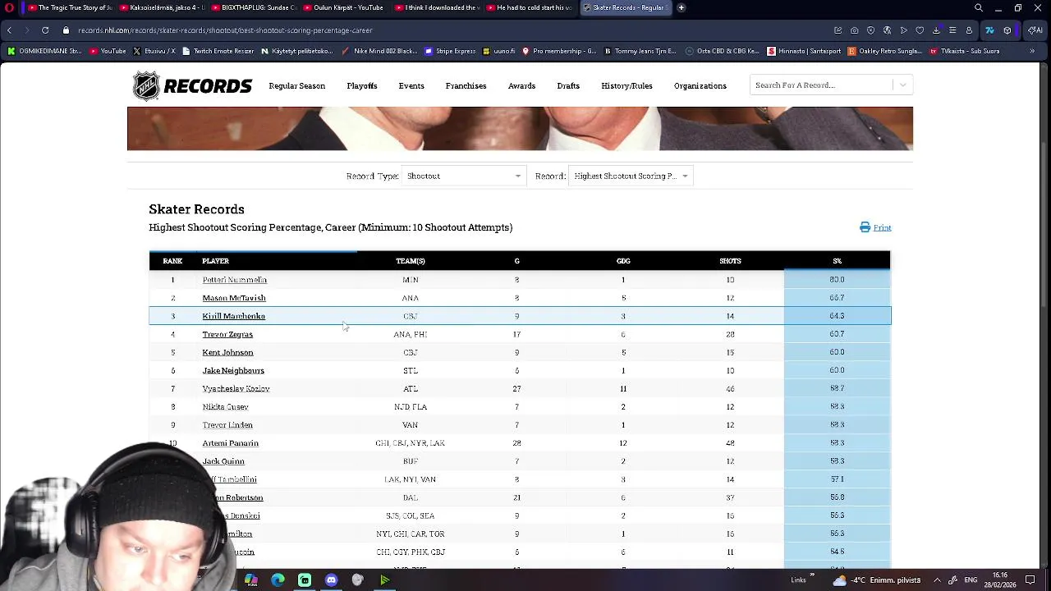Screen dimensions: 1051x591
Task: Reload the page with the refresh icon
Action: coord(45,30)
